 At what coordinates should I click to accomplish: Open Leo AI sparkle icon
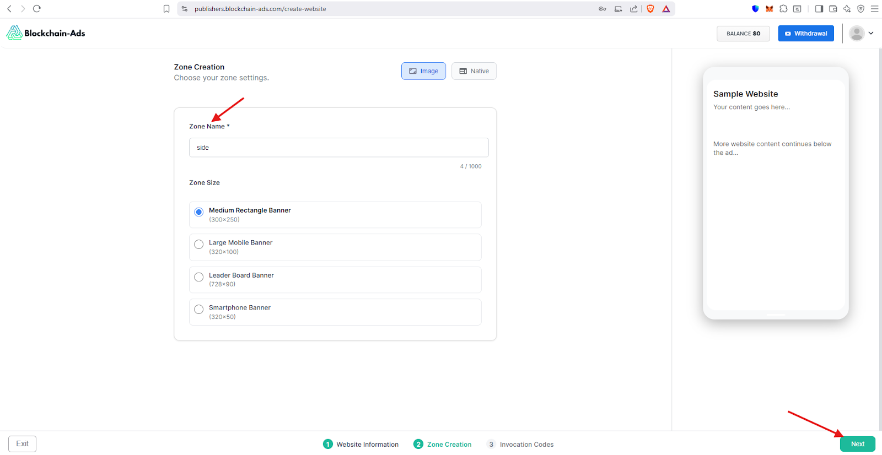(847, 9)
